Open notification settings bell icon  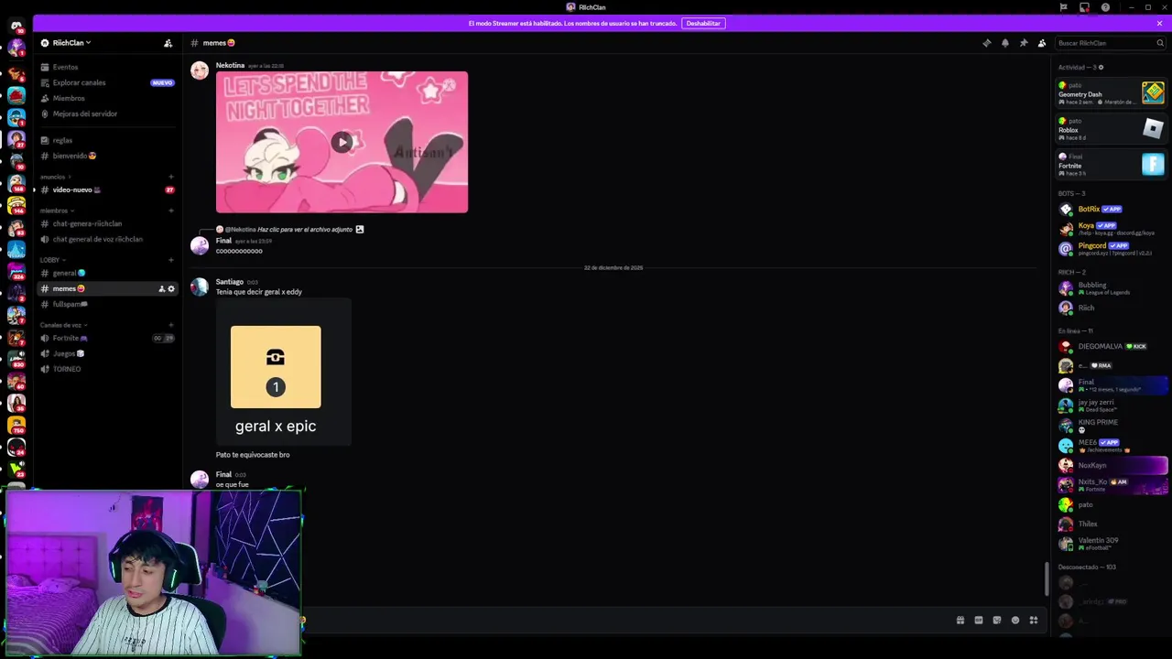[1004, 43]
